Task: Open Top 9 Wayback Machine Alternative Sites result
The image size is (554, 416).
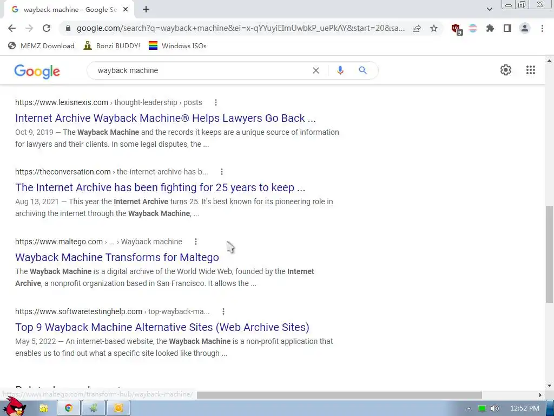Action: point(162,327)
